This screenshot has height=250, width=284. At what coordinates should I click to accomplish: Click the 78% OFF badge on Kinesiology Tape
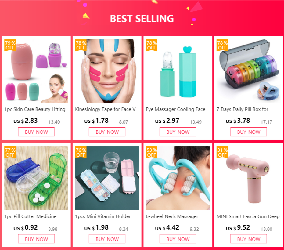[81, 45]
